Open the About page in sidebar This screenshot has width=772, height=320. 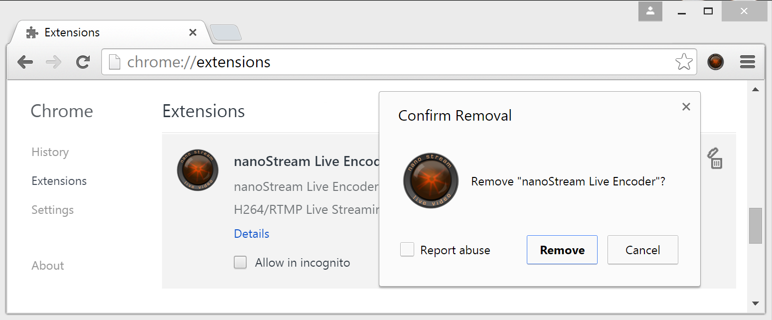pos(48,266)
